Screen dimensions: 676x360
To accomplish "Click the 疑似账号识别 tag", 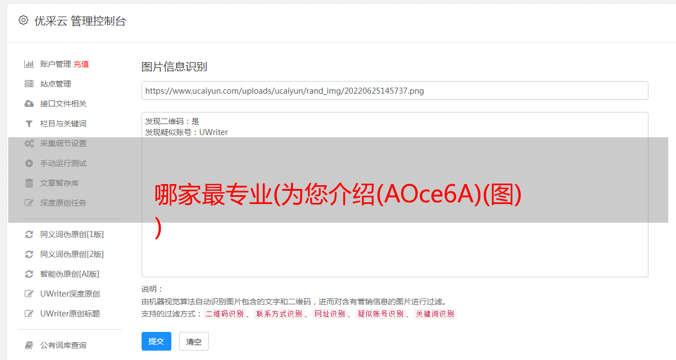I will coord(380,314).
